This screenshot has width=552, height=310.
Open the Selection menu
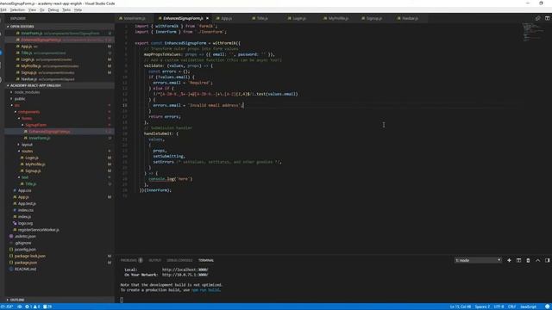point(17,9)
